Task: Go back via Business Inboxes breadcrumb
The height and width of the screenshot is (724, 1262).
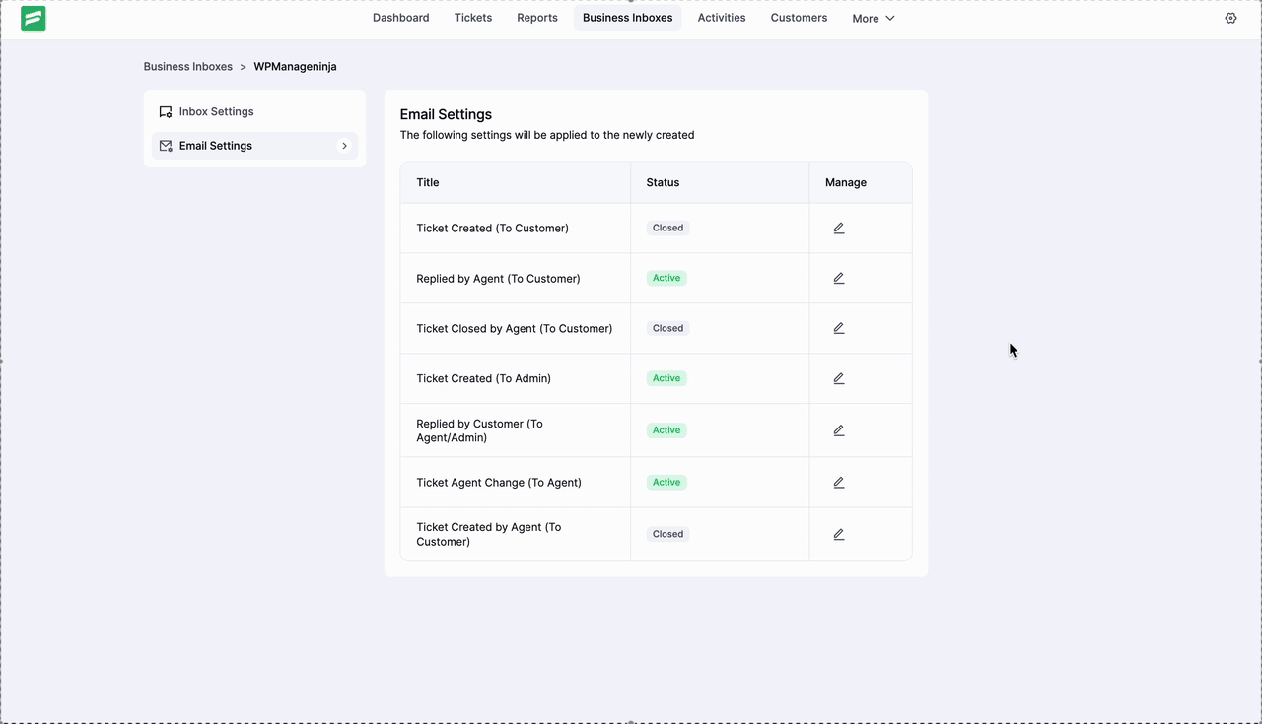Action: (x=187, y=66)
